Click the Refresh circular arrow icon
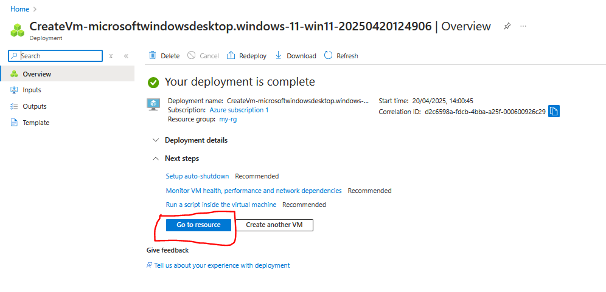The width and height of the screenshot is (606, 292). coord(328,55)
